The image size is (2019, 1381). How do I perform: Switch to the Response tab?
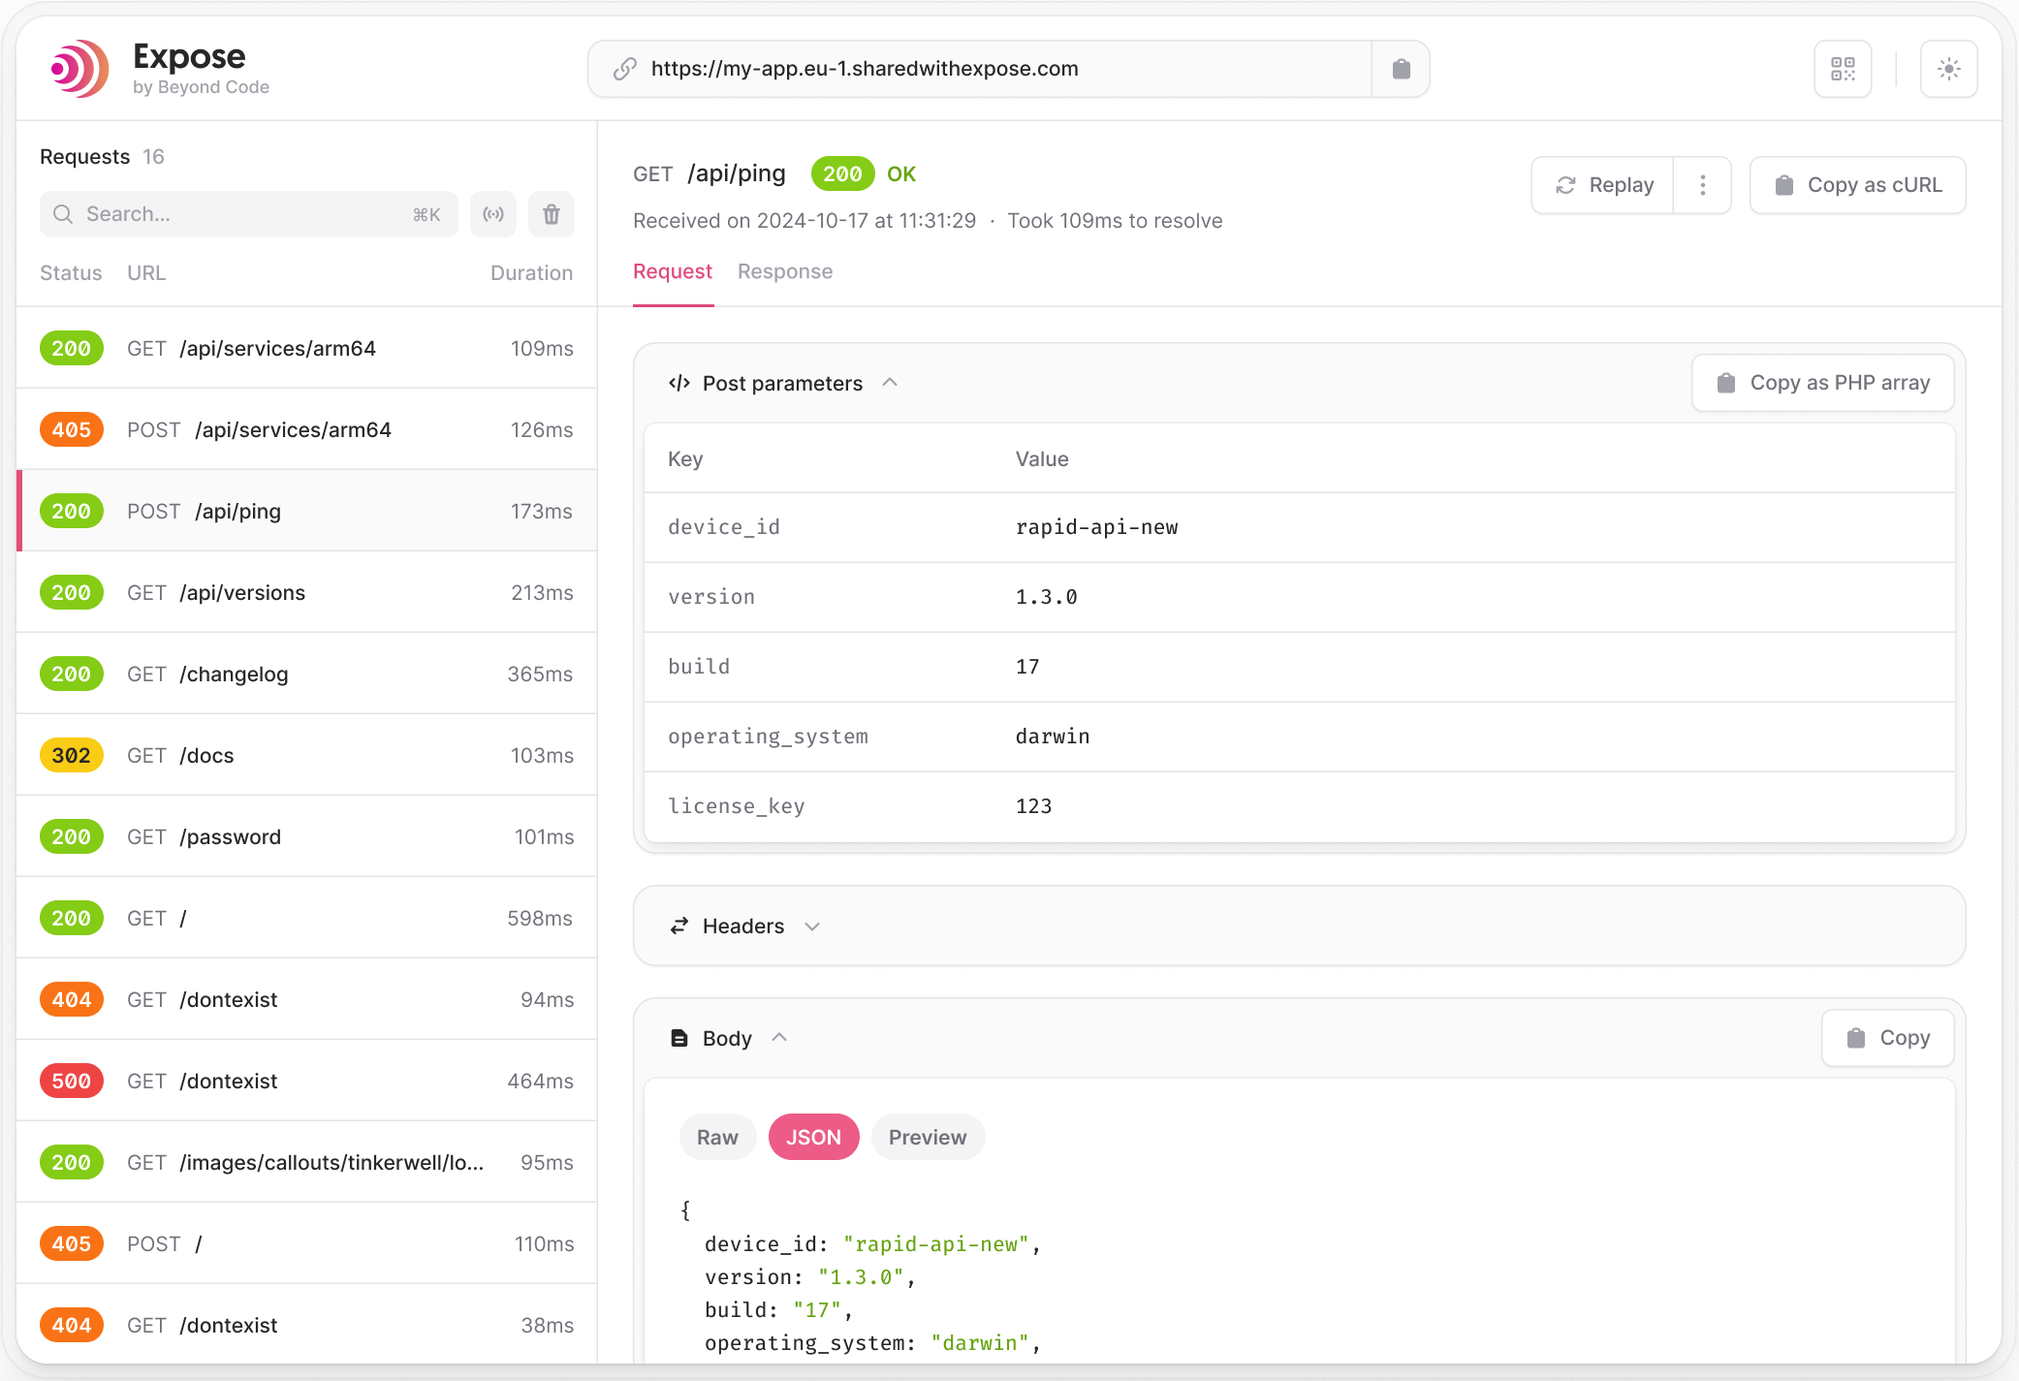point(785,271)
